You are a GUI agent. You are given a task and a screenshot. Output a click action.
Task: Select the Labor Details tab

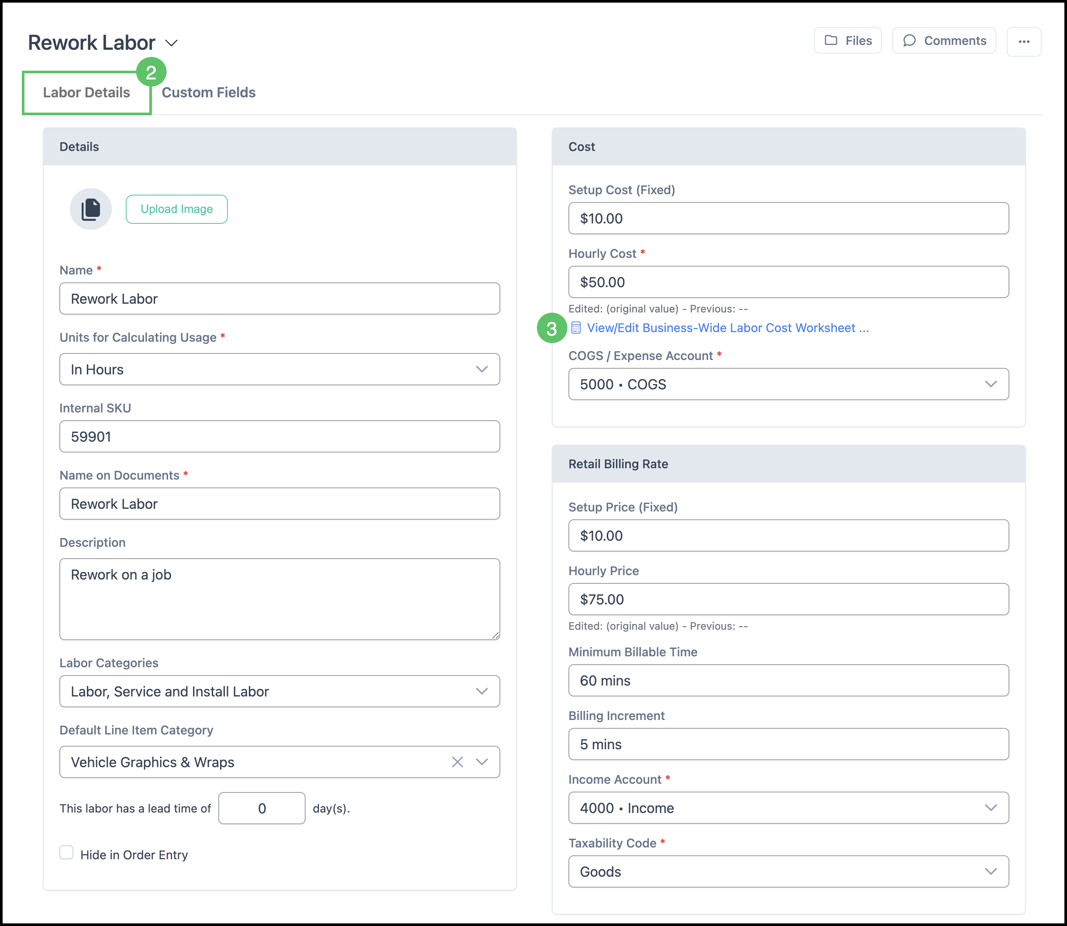tap(86, 93)
